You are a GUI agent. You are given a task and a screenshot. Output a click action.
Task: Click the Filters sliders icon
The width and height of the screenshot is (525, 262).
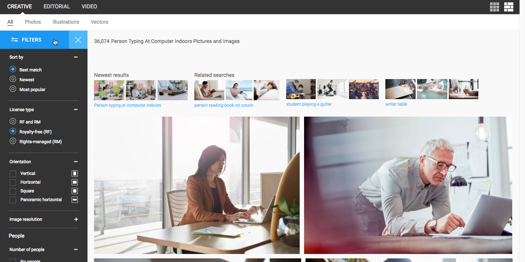pyautogui.click(x=15, y=40)
